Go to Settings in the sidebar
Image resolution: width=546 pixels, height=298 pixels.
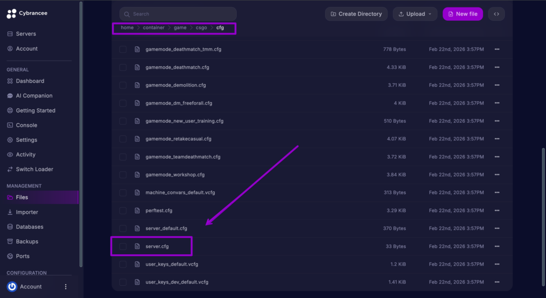26,140
